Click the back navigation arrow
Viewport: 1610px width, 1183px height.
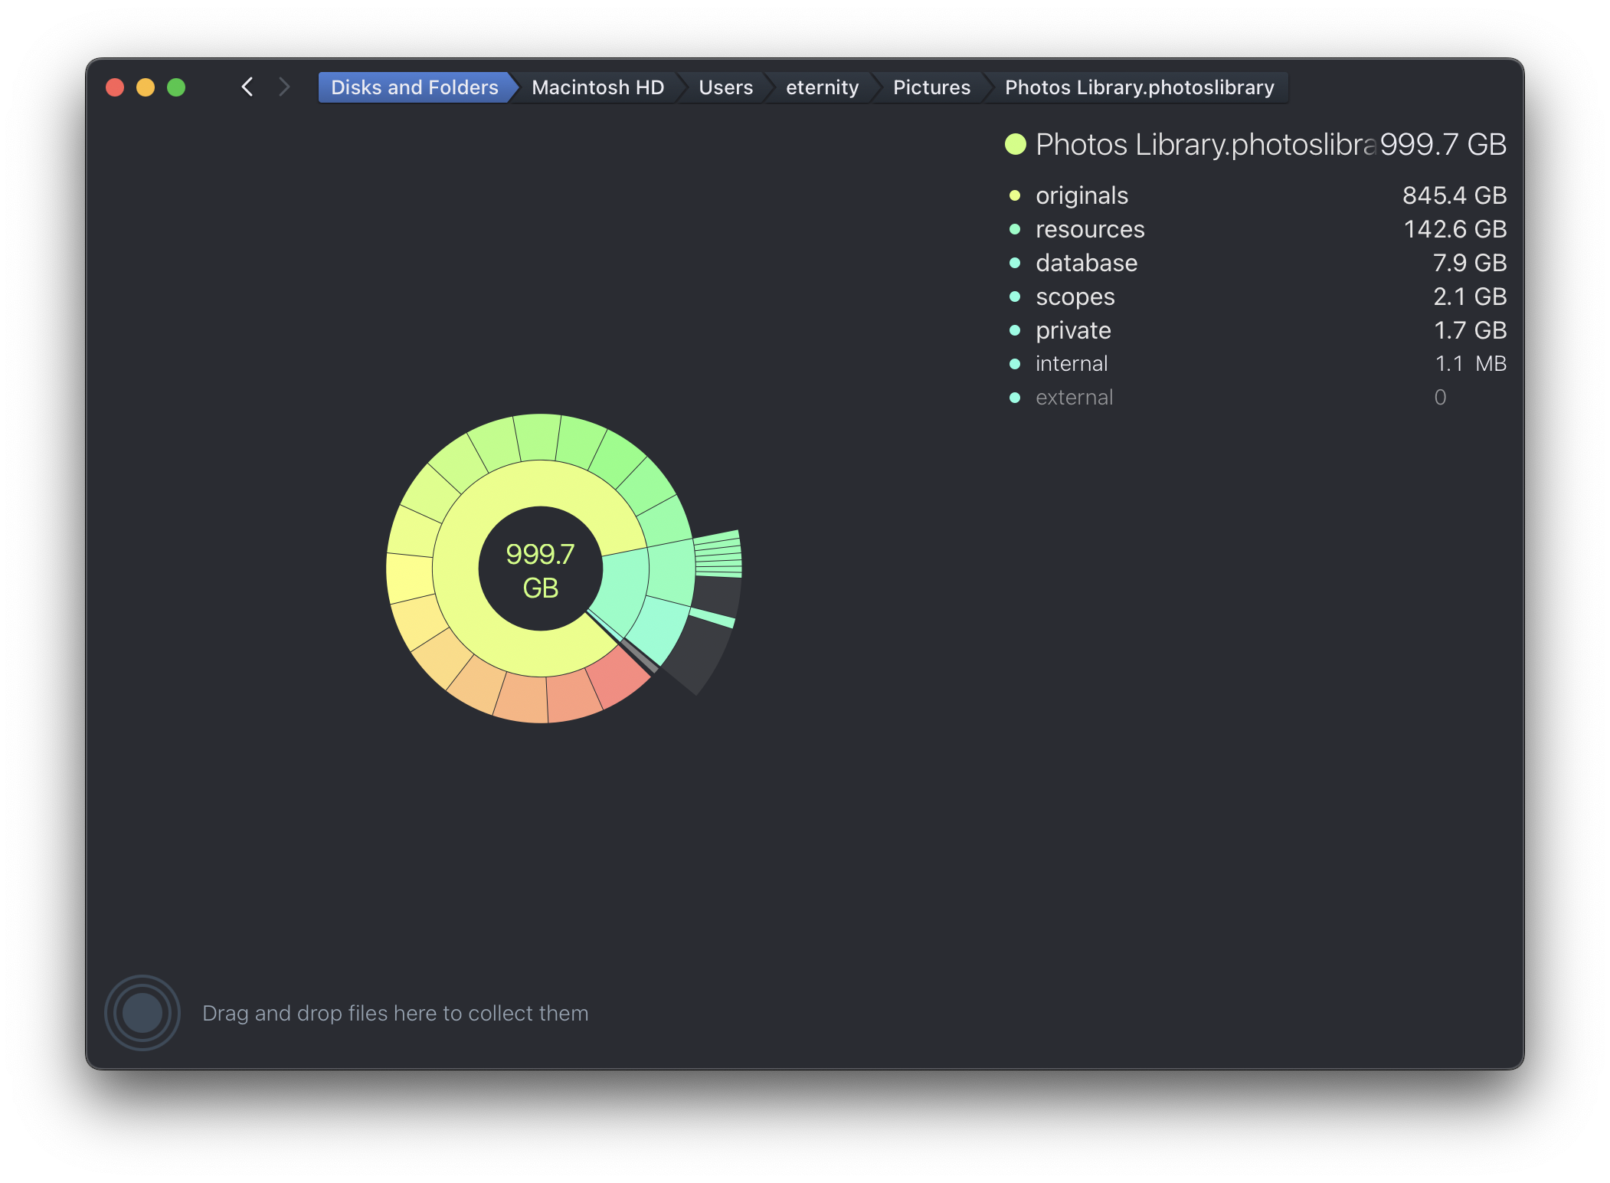pyautogui.click(x=247, y=87)
